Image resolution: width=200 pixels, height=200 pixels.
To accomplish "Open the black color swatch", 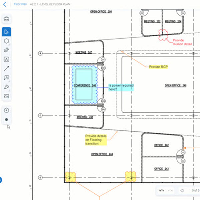I will (6, 119).
